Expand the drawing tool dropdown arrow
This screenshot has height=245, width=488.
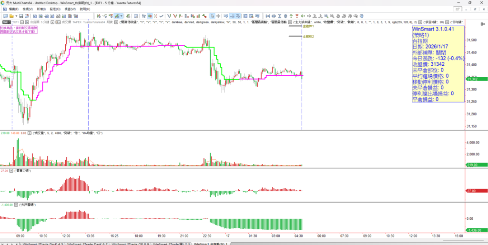click(122, 16)
